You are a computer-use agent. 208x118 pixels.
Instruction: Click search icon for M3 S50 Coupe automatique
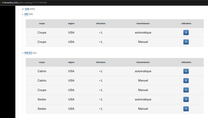186,32
